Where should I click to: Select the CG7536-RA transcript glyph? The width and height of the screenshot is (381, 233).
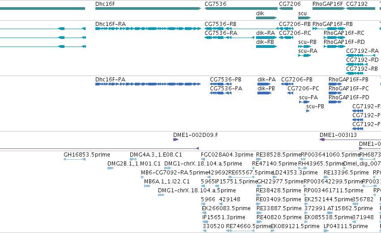(x=229, y=38)
